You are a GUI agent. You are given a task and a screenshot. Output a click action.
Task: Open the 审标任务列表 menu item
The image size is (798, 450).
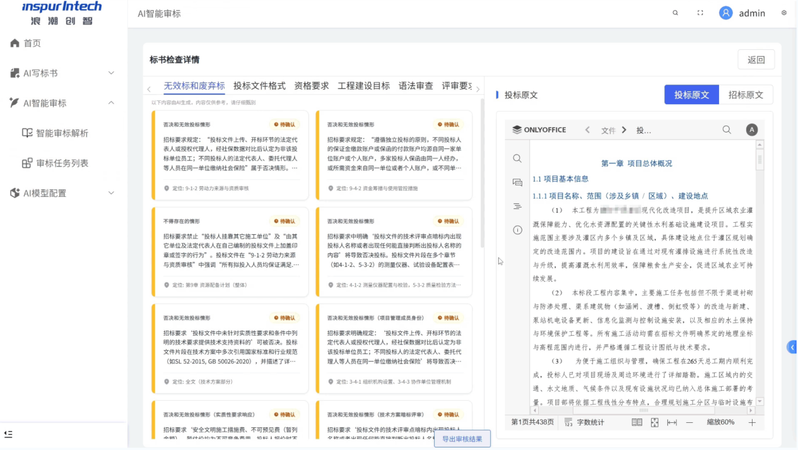pyautogui.click(x=62, y=163)
